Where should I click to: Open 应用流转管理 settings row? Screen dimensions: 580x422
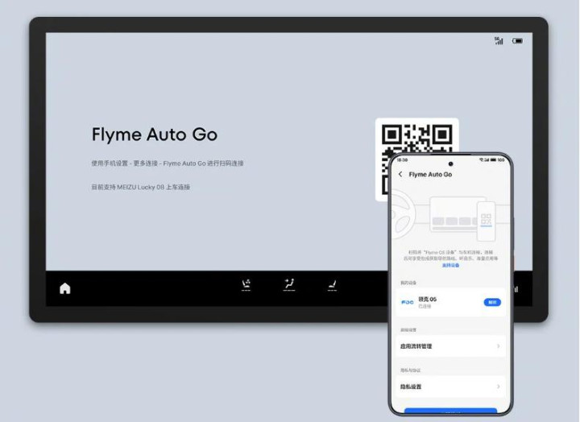pos(450,346)
